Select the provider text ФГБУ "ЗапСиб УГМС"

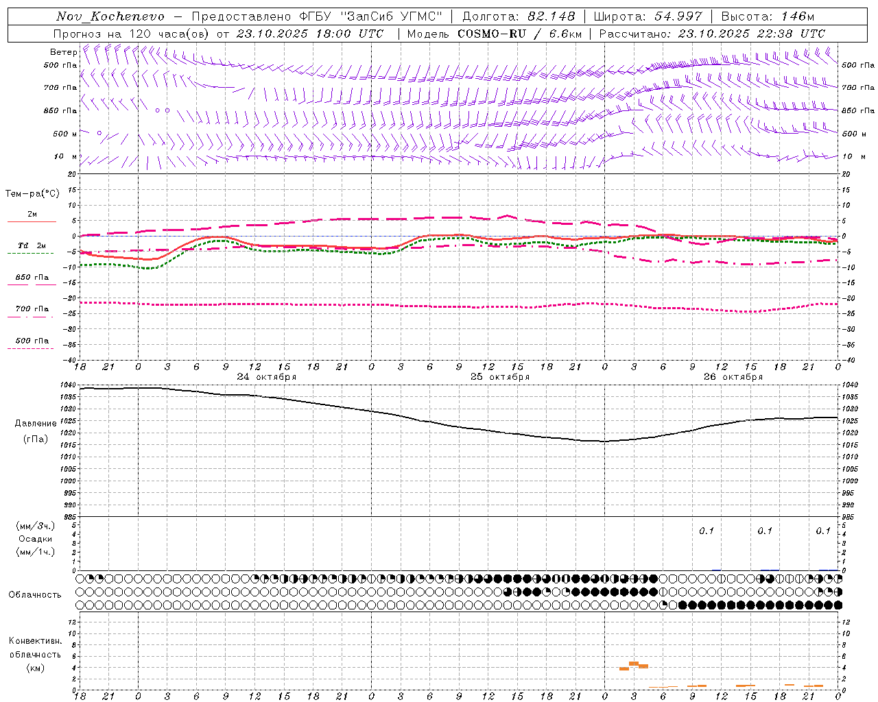coord(371,16)
